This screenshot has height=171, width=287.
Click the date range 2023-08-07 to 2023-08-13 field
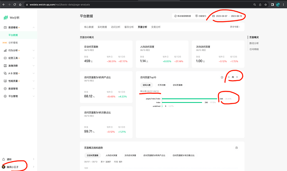pyautogui.click(x=227, y=16)
